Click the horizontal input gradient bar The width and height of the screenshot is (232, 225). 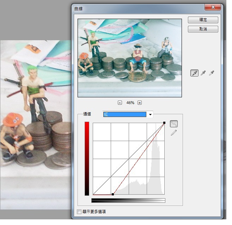(x=128, y=200)
